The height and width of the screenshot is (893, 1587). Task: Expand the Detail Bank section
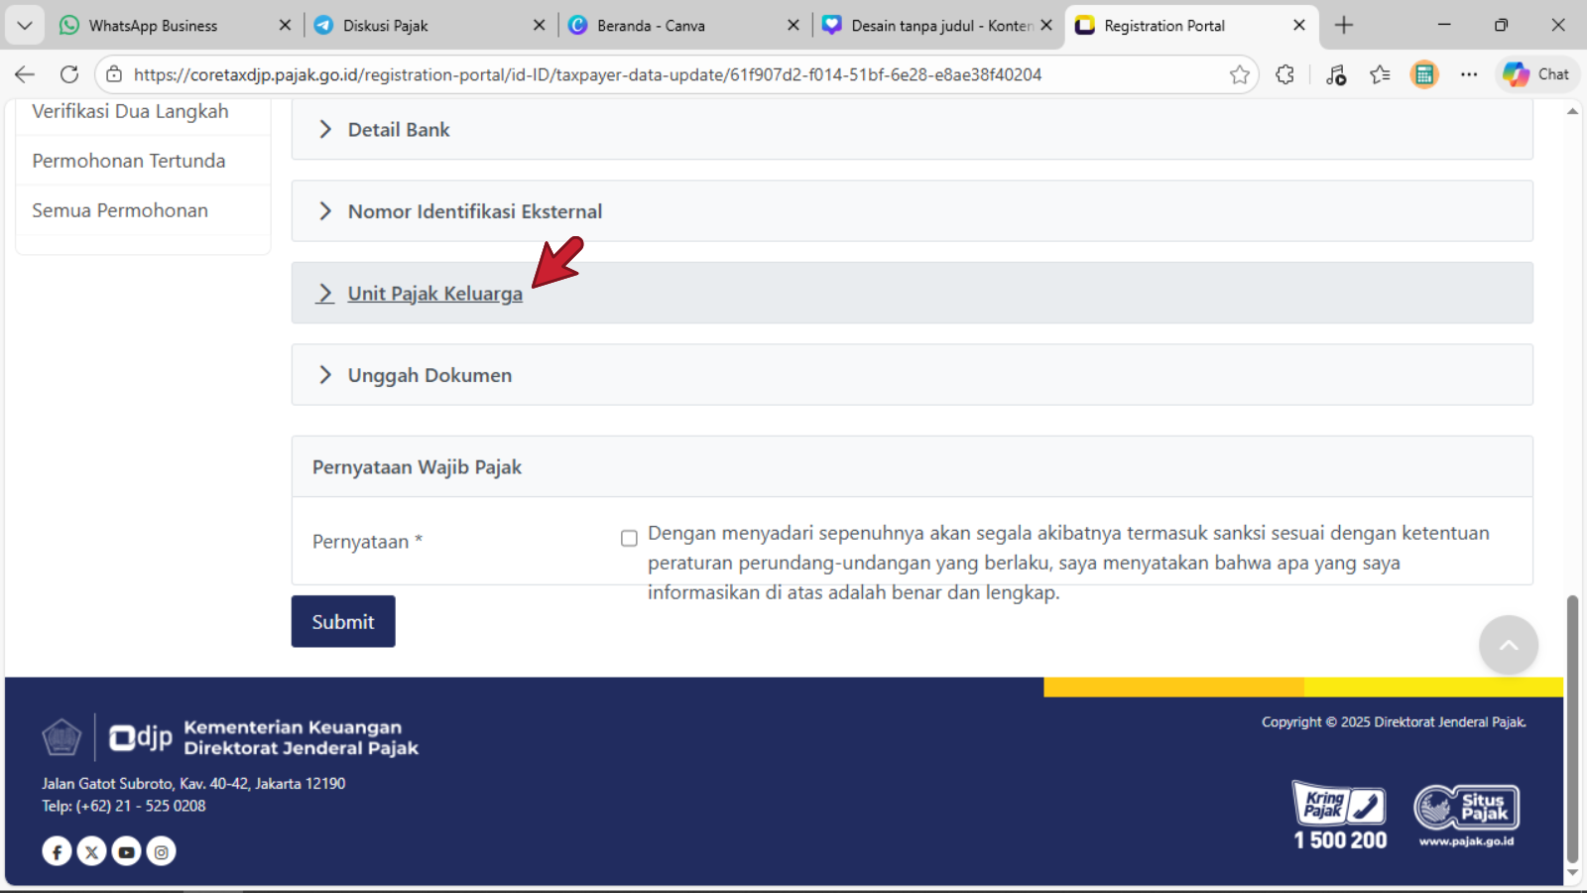398,130
